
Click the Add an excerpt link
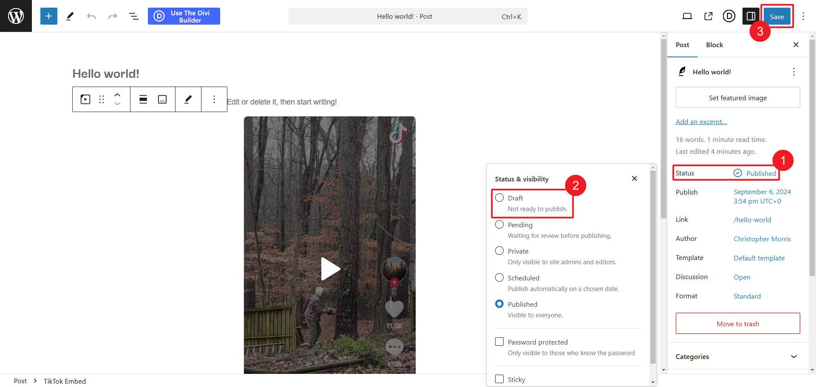point(701,121)
